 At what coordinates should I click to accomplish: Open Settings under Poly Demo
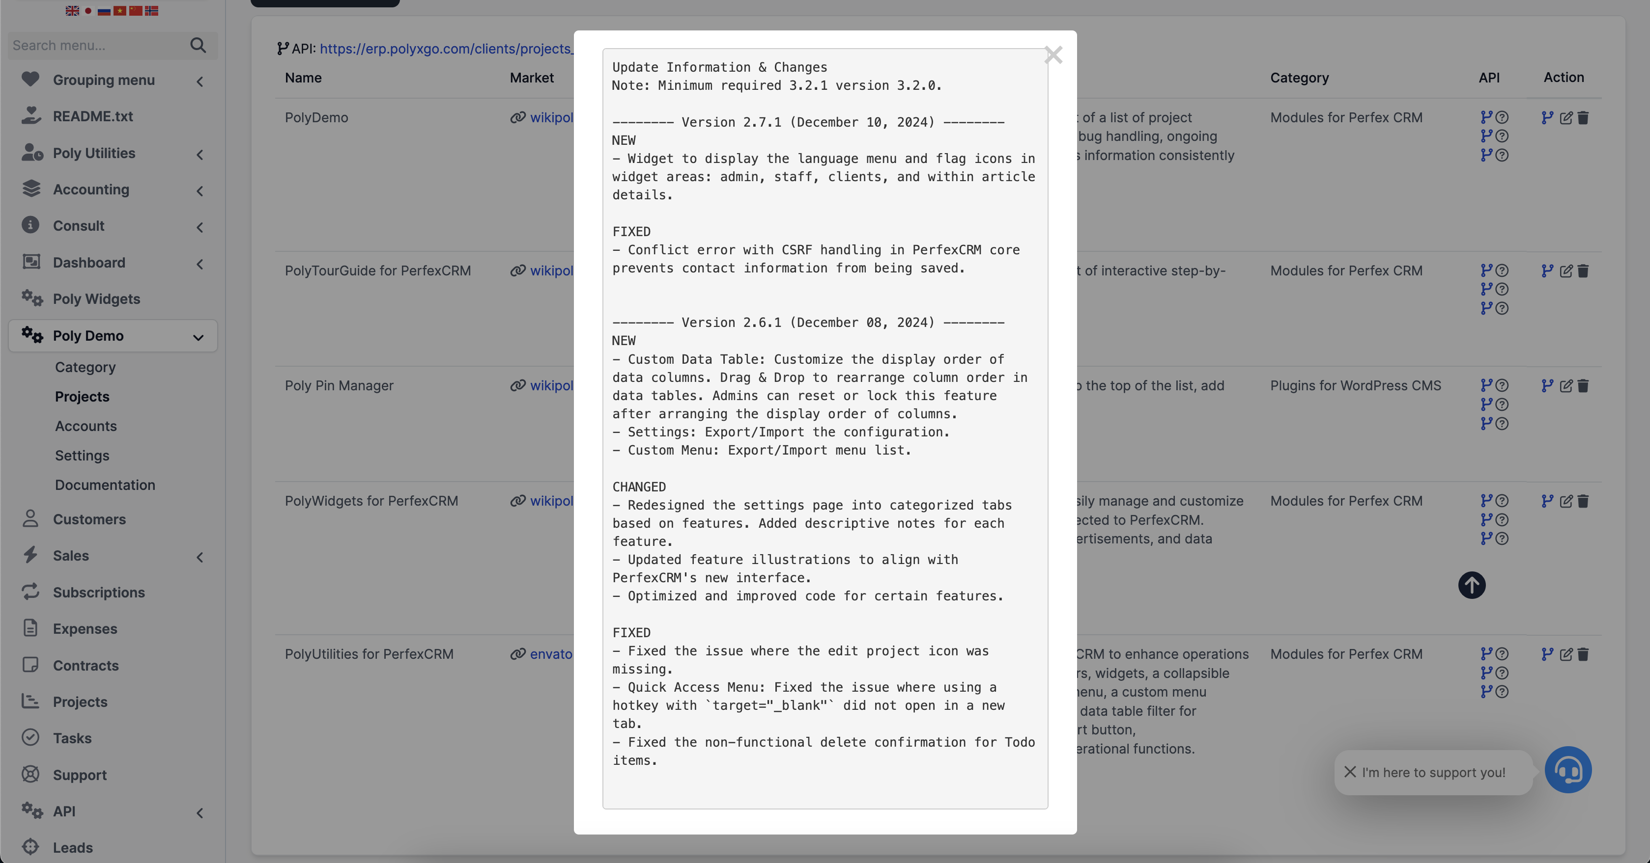(82, 456)
